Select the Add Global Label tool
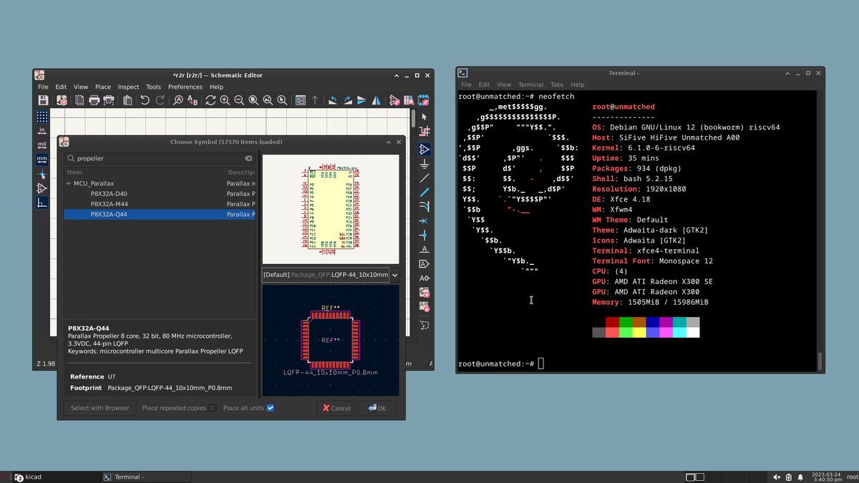Screen dimensions: 859x483 424,263
